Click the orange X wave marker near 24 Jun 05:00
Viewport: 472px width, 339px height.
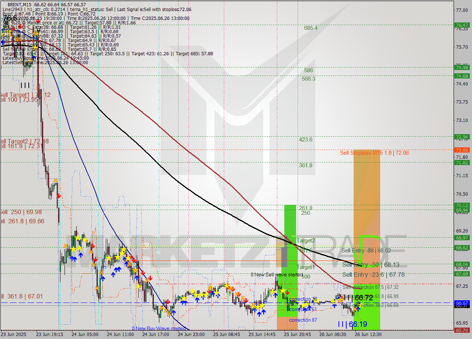tap(56, 181)
